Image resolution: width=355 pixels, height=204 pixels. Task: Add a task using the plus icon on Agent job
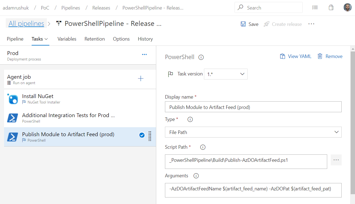(x=140, y=78)
